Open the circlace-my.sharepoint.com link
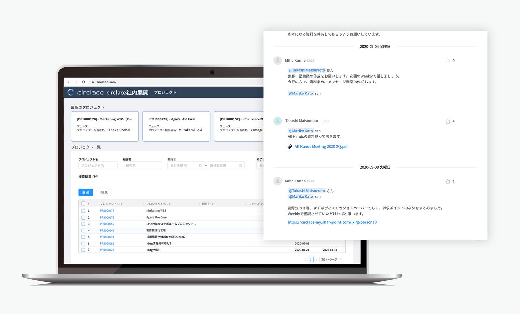 tap(332, 222)
